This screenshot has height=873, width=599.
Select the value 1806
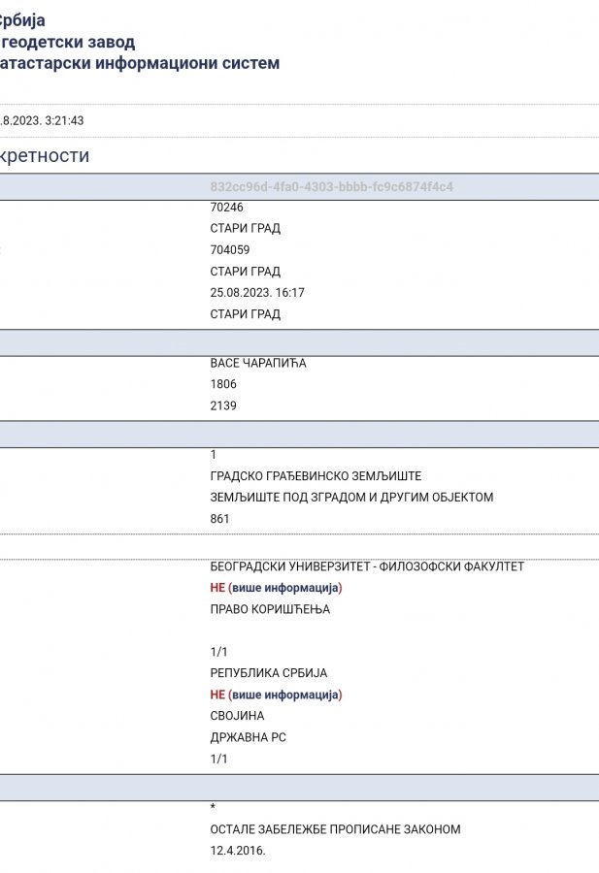223,384
